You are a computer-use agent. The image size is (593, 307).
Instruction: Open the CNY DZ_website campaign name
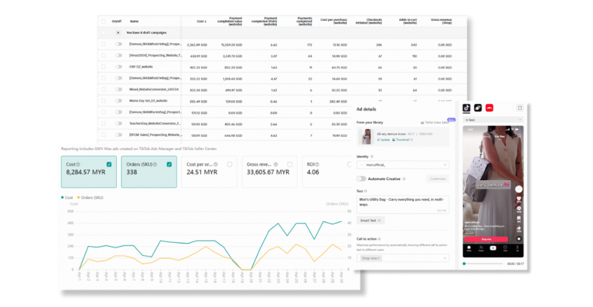141,67
